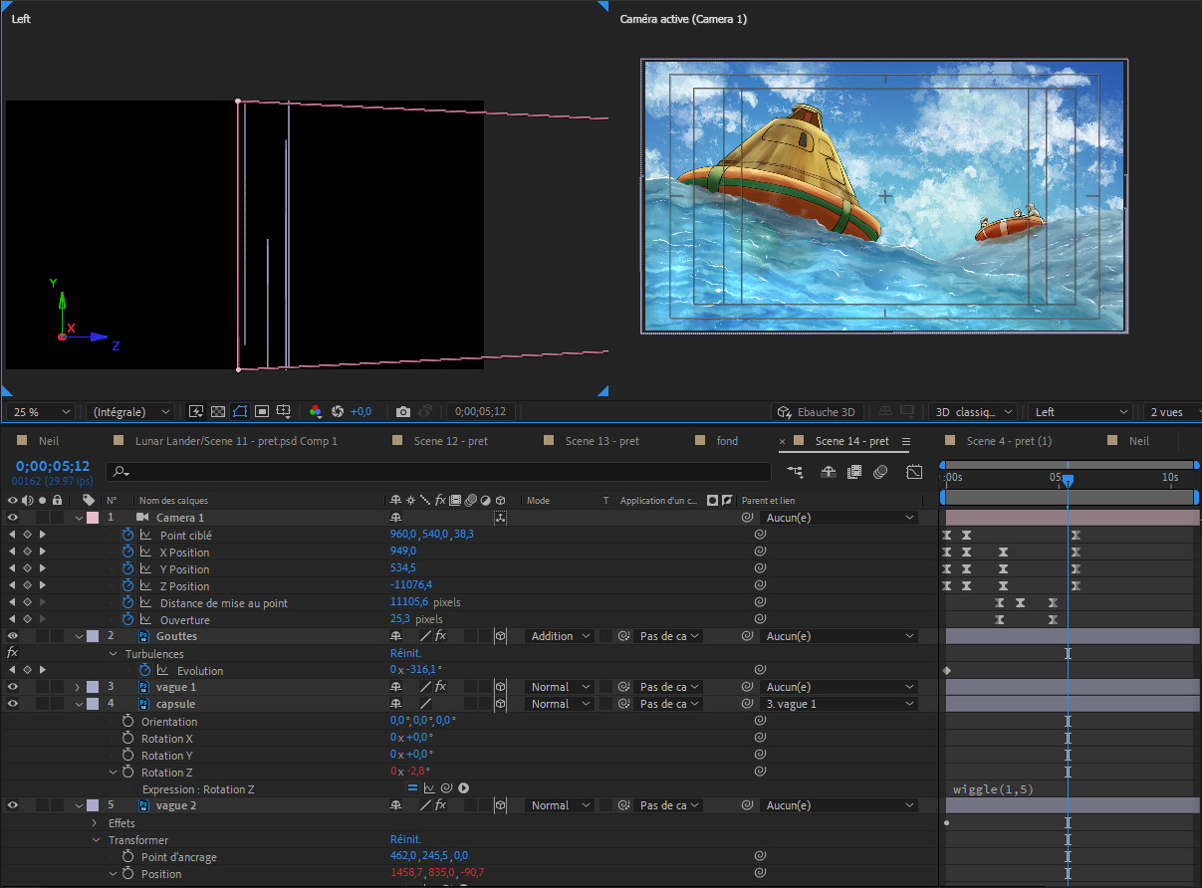Enable motion blur for the composition
The height and width of the screenshot is (888, 1202).
(880, 471)
